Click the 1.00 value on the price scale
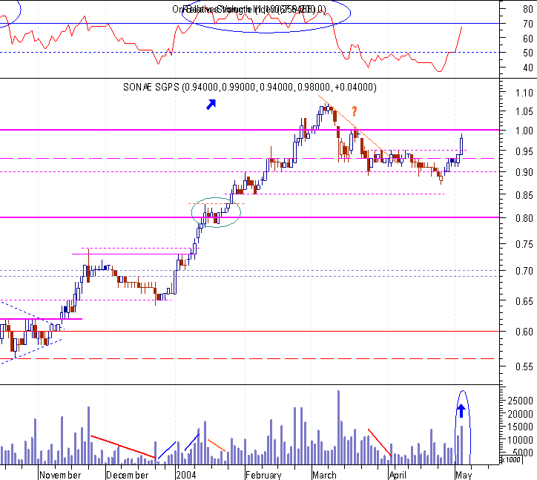Viewport: 537px width, 480px height. point(524,131)
